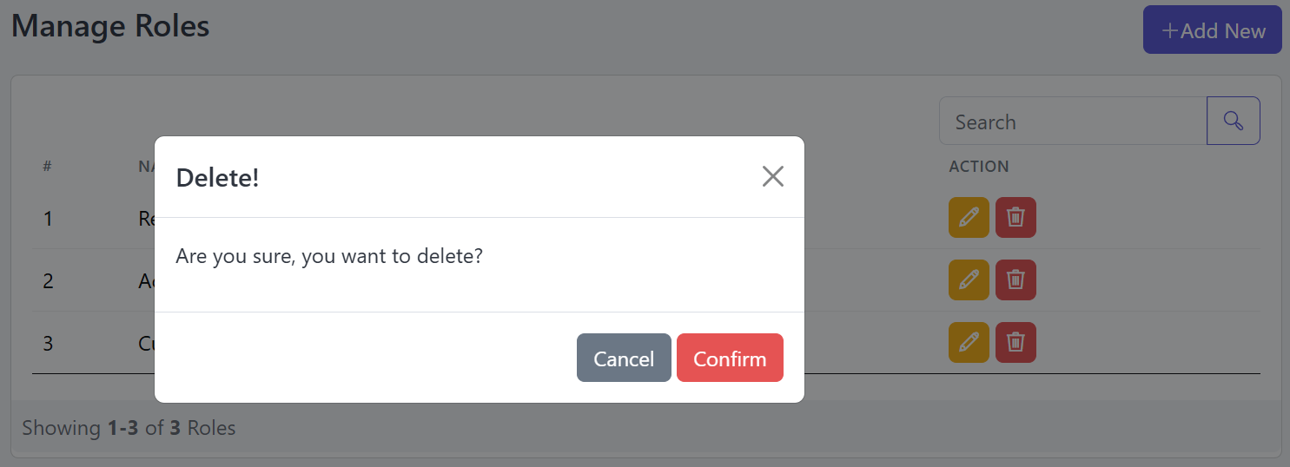Screen dimensions: 1290x467
Task: Close the Delete dialog with the X
Action: pyautogui.click(x=773, y=177)
